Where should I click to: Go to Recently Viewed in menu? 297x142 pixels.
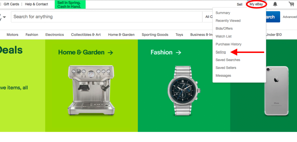[228, 21]
